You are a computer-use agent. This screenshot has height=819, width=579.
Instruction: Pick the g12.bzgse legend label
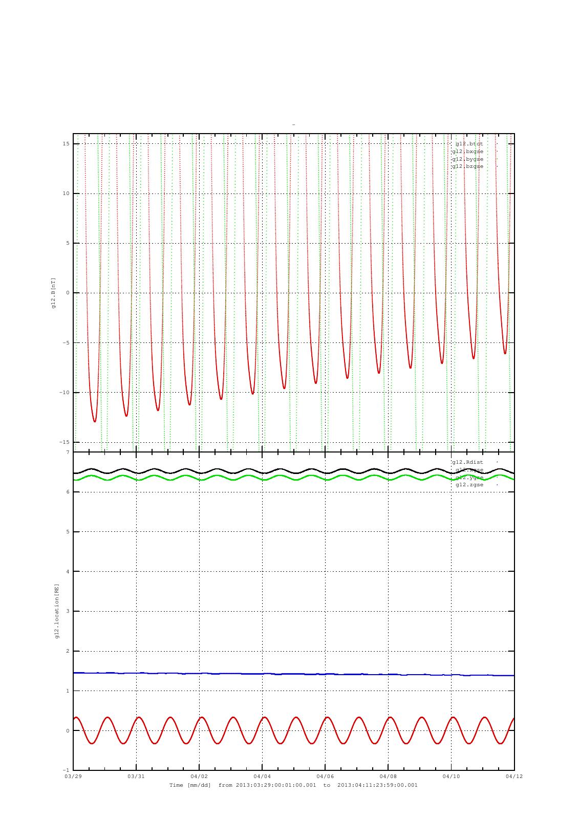tap(467, 166)
